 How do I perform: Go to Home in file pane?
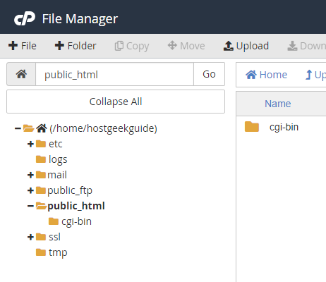click(266, 75)
